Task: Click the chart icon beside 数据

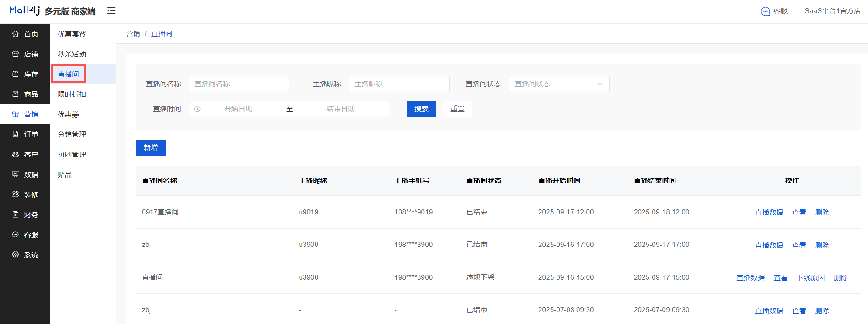Action: click(16, 174)
